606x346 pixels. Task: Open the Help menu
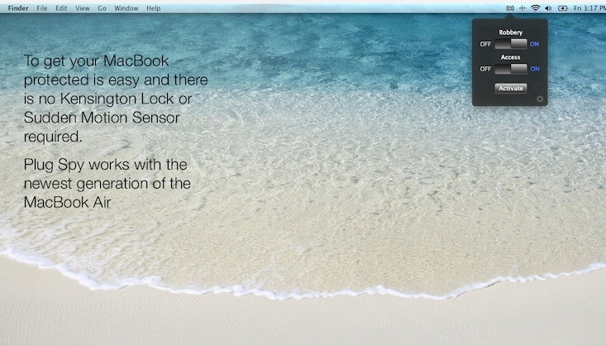[154, 8]
